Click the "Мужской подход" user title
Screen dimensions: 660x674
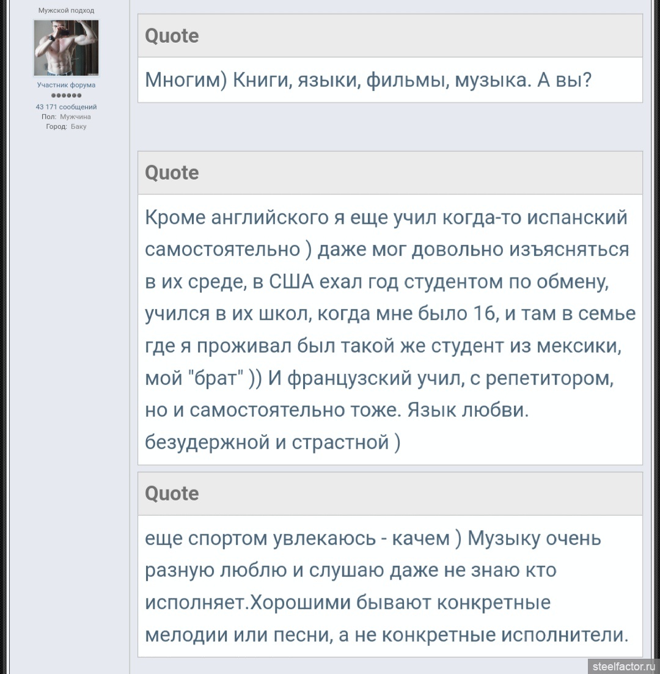[66, 10]
